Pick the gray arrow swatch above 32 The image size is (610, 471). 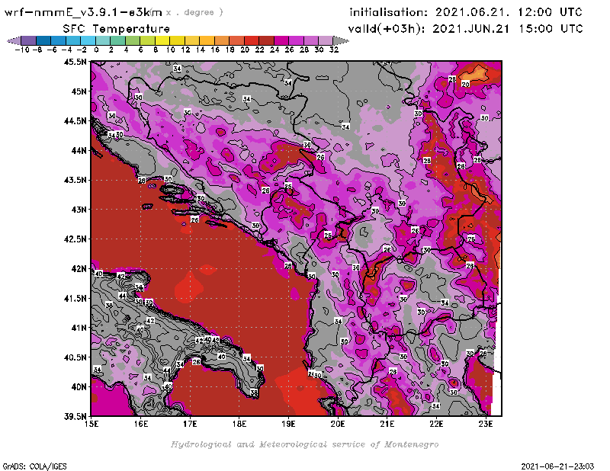coord(341,41)
